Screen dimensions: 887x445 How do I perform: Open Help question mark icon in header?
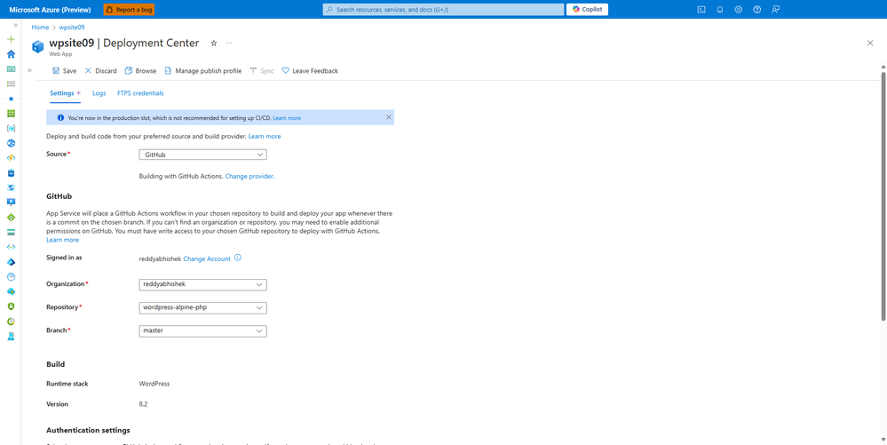[x=756, y=10]
